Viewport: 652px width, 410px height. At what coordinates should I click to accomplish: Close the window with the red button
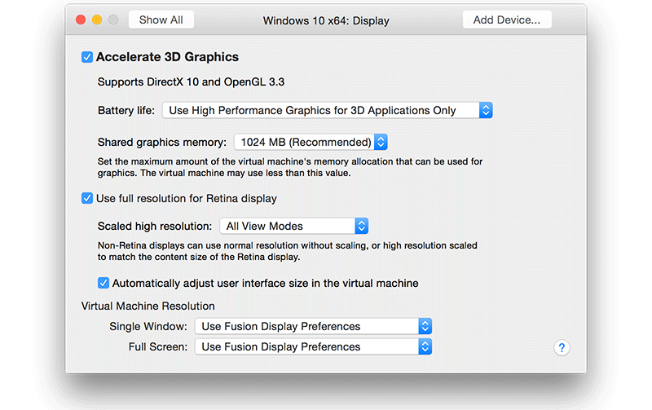[x=81, y=20]
